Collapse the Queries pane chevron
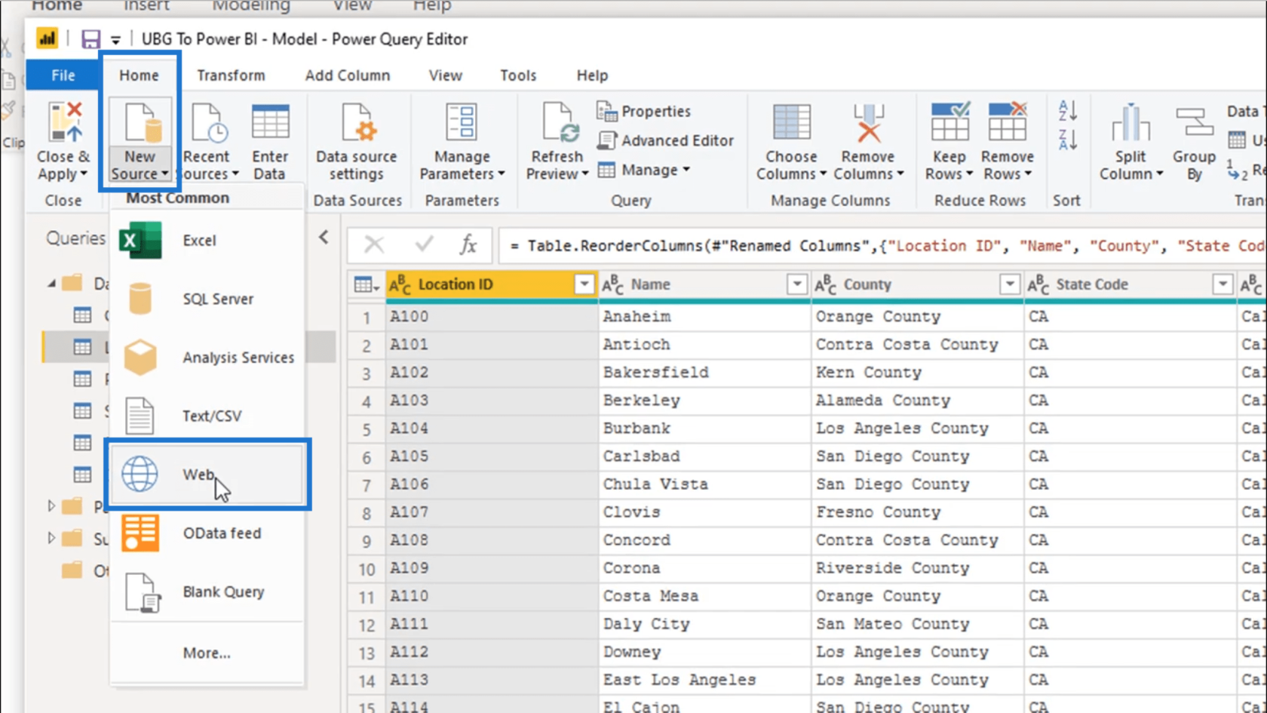Screen dimensions: 1267x713 click(324, 237)
